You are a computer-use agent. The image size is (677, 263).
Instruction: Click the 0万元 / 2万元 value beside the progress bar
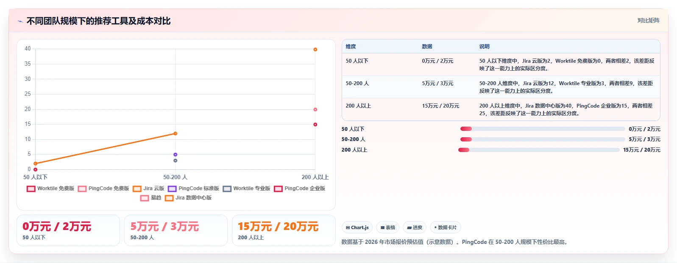[x=644, y=129]
